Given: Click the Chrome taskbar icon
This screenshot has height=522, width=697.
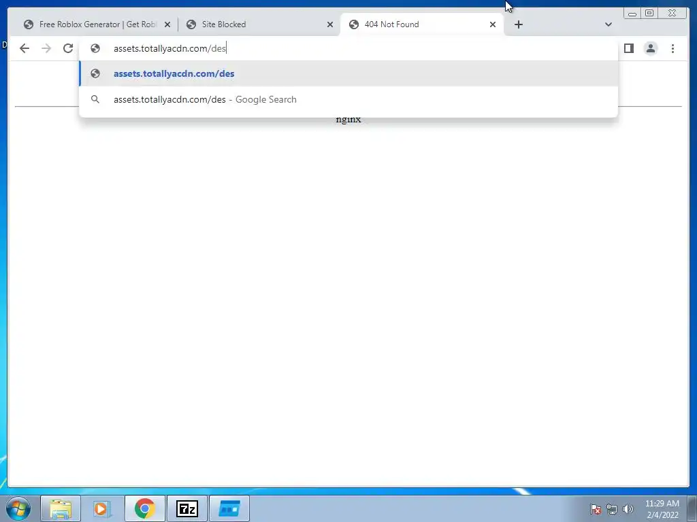Looking at the screenshot, I should [145, 508].
